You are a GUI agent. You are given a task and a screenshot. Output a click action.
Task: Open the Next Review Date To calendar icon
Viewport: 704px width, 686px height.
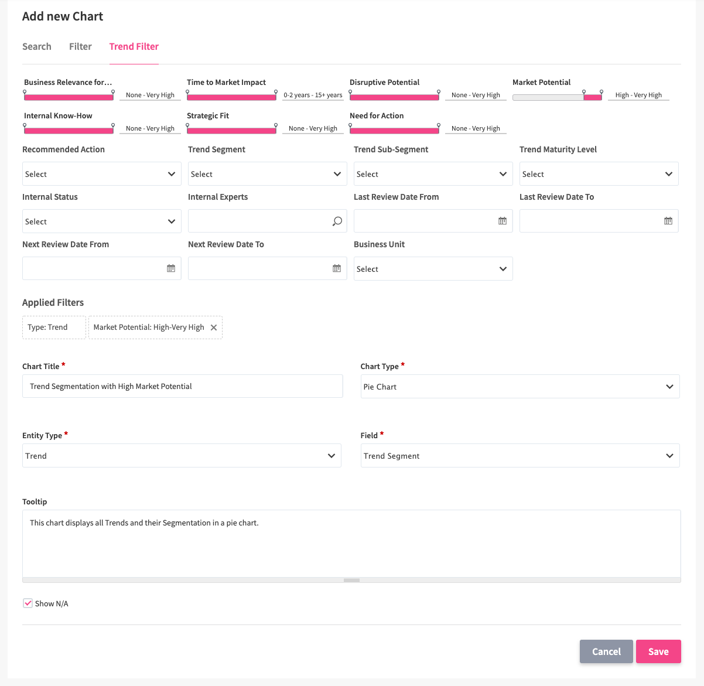[x=337, y=268]
